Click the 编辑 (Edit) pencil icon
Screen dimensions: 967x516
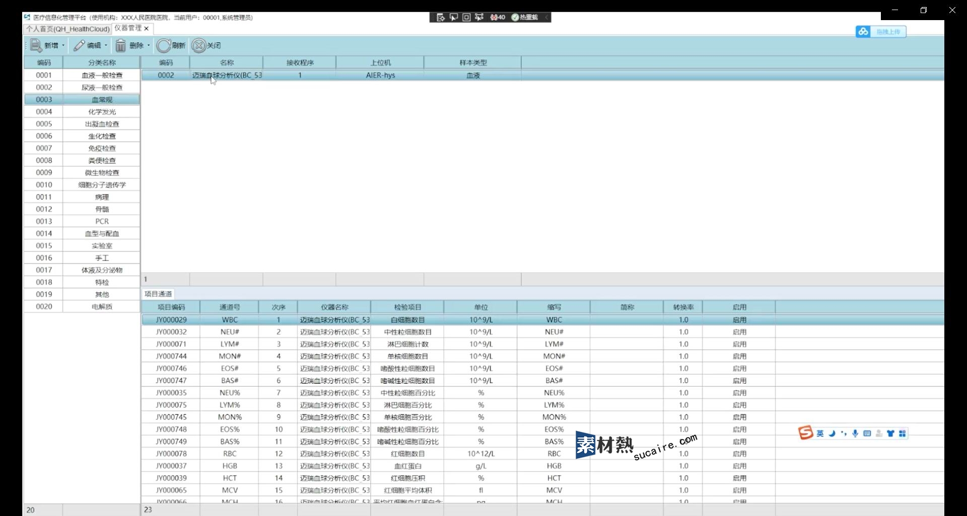(79, 45)
